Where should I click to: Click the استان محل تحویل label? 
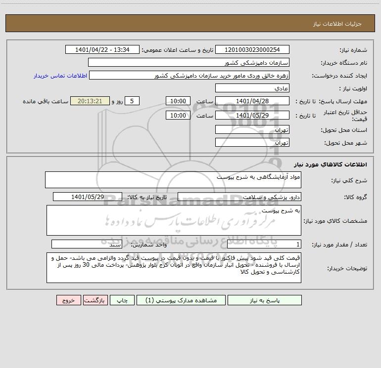coord(344,130)
